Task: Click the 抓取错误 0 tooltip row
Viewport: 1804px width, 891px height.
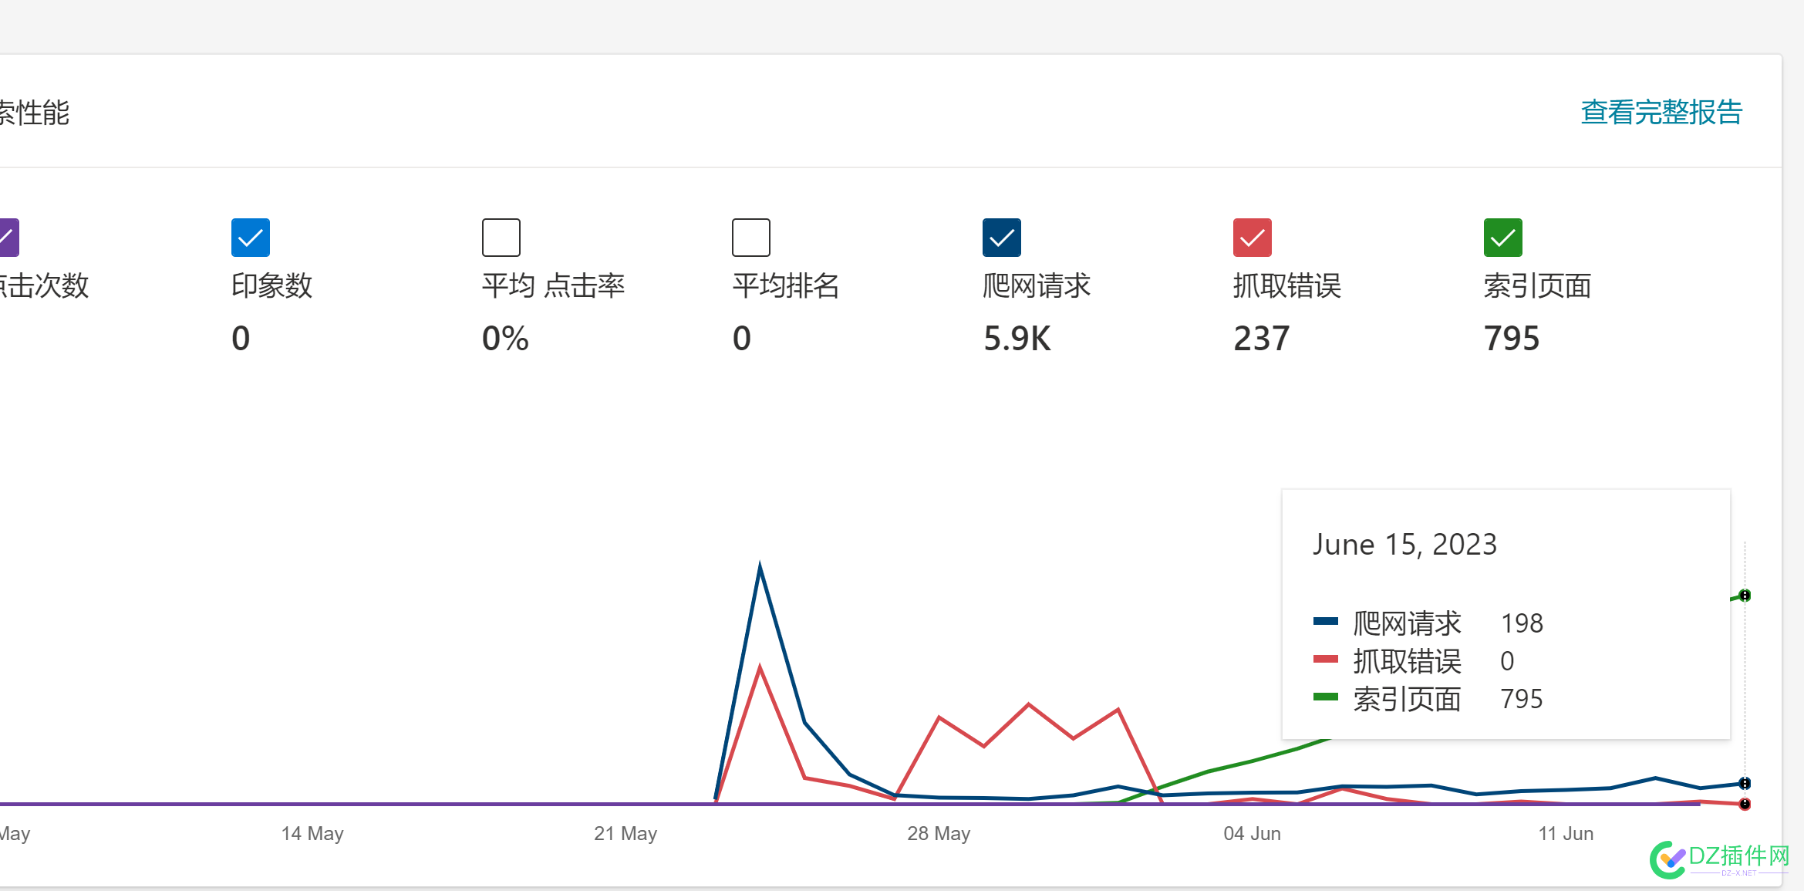Action: coord(1414,661)
